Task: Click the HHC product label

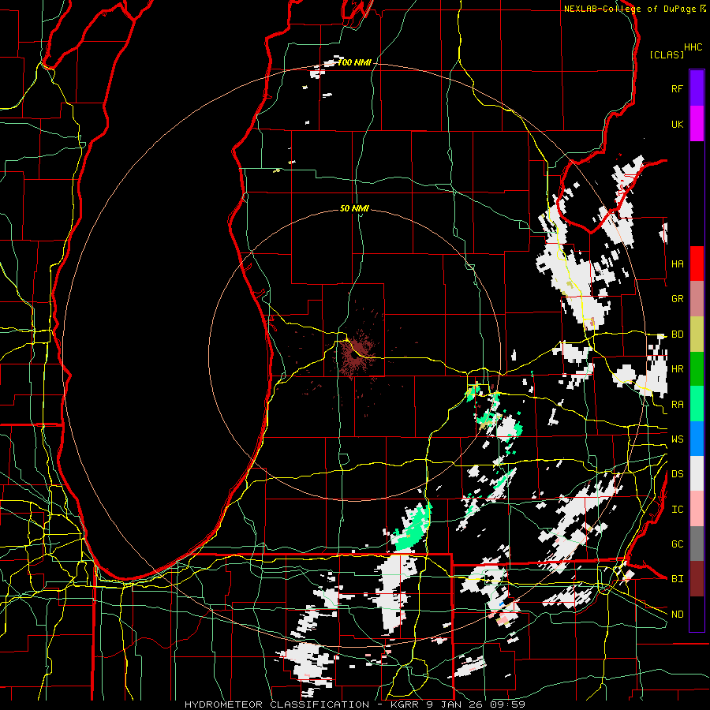Action: click(693, 47)
